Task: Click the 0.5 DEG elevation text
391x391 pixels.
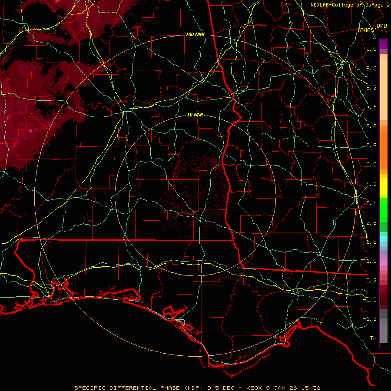Action: (221, 388)
